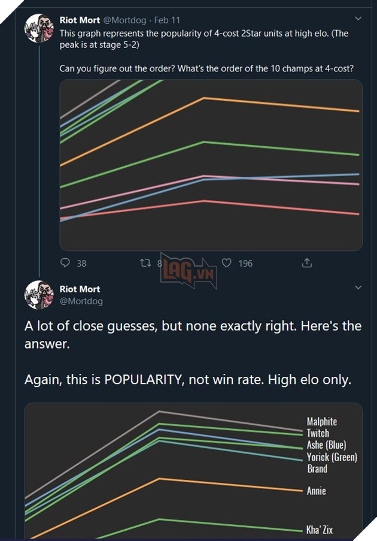Screen dimensions: 377x541
Task: Click the reply speech bubble icon
Action: click(66, 262)
